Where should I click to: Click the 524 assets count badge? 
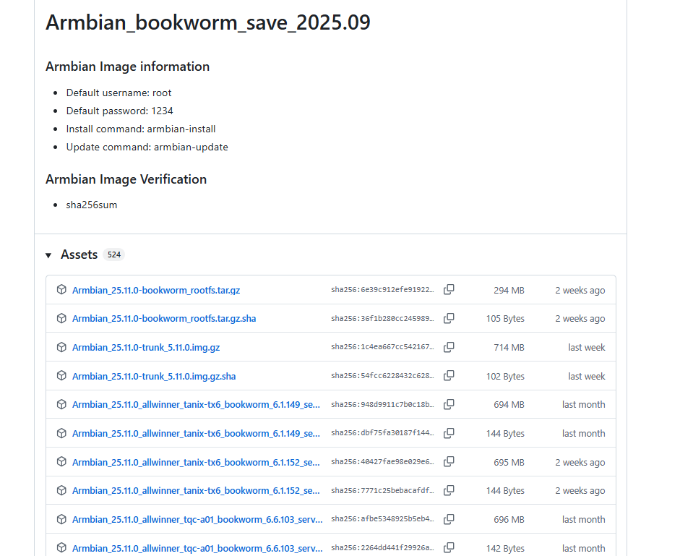[114, 255]
